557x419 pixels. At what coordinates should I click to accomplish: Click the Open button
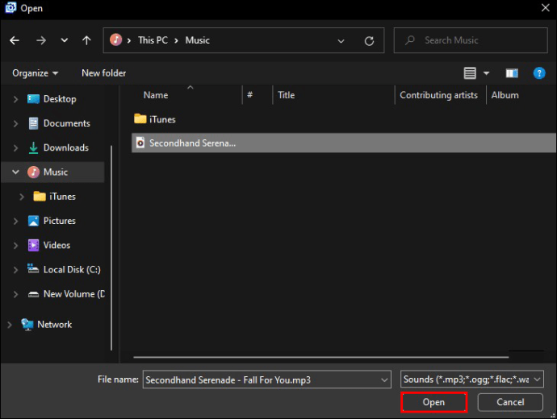pyautogui.click(x=433, y=402)
